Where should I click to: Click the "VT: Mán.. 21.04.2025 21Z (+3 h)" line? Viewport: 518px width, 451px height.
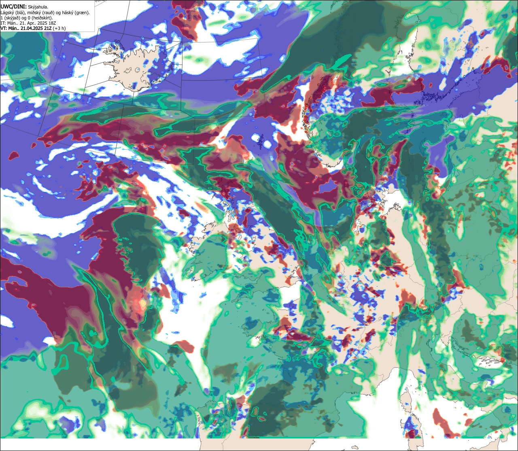33,28
